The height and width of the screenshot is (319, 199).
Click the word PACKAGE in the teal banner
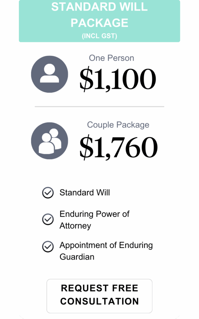(x=99, y=22)
